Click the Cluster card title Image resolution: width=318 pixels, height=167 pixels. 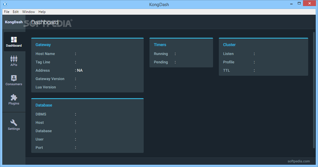(229, 45)
